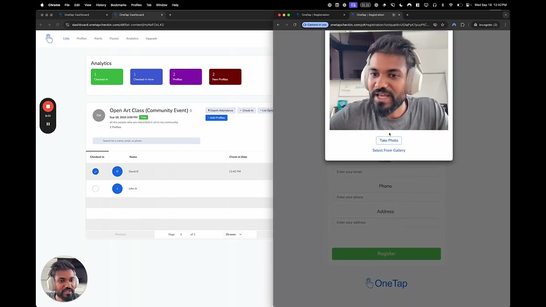Open the Add Profiles dropdown button

point(216,118)
